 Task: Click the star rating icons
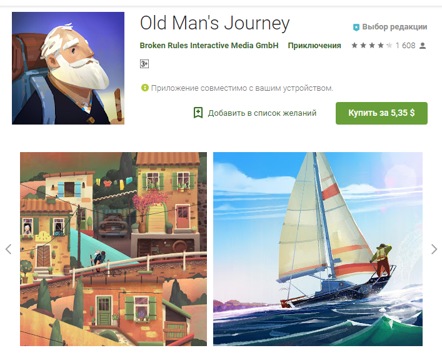[x=371, y=45]
